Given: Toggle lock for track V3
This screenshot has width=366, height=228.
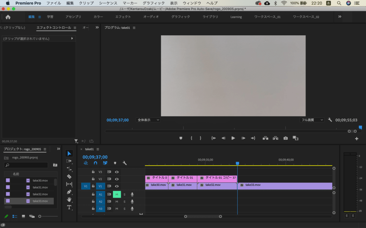Looking at the screenshot, I should (x=93, y=172).
